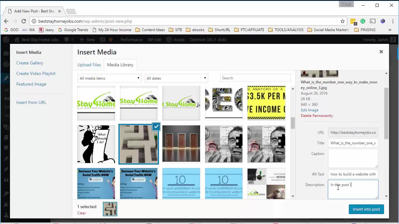The width and height of the screenshot is (399, 224).
Task: Click the Delete Permanently link
Action: [x=317, y=116]
